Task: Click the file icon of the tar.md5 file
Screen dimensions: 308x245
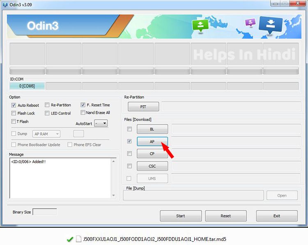Action: coord(78,239)
